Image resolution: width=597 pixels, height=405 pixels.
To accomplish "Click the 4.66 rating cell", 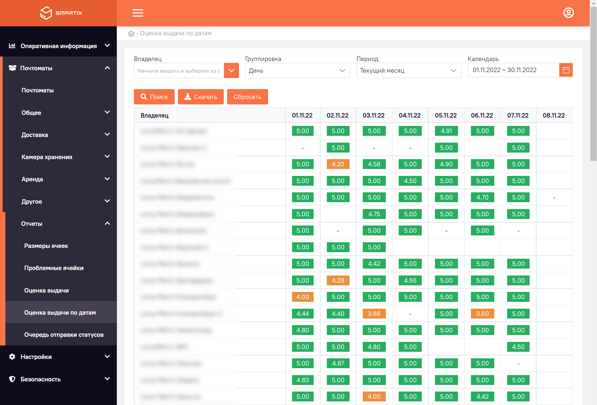I will pyautogui.click(x=410, y=281).
